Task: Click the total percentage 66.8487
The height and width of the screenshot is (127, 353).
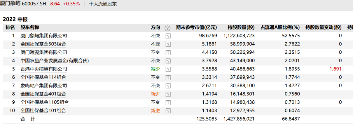Action: (x=291, y=119)
